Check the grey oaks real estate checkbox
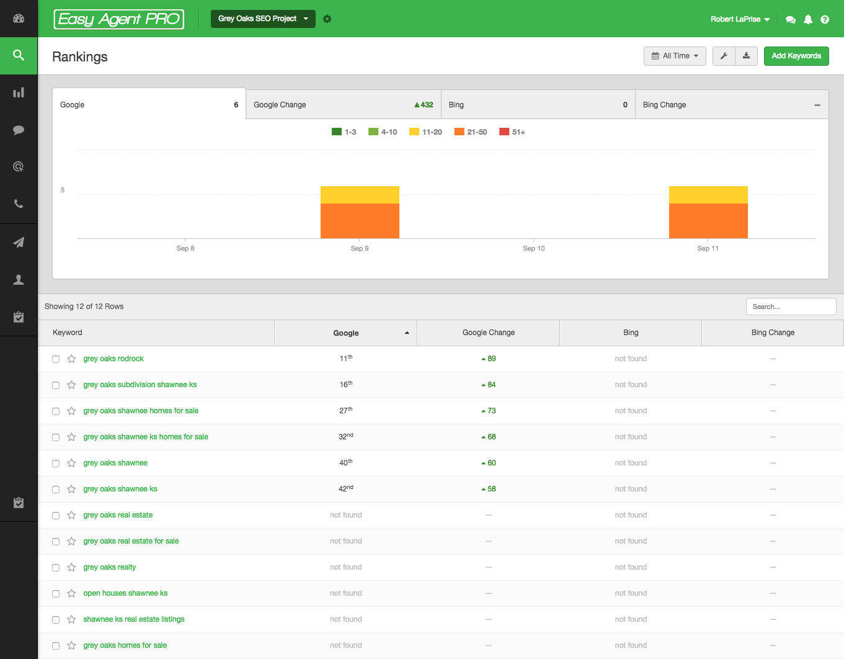Image resolution: width=844 pixels, height=659 pixels. pyautogui.click(x=56, y=516)
